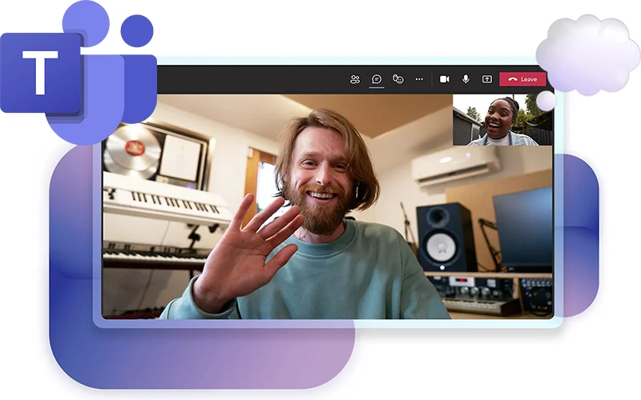Show the meeting participants list

355,79
